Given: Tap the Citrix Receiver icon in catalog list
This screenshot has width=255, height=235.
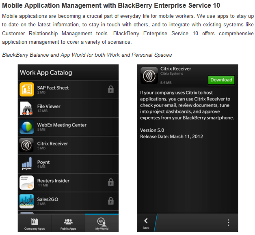Looking at the screenshot, I should point(26,145).
